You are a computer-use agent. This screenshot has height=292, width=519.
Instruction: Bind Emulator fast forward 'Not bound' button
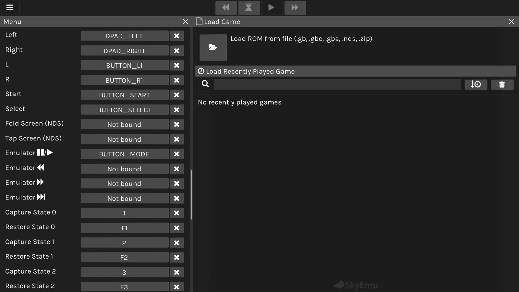click(x=125, y=184)
